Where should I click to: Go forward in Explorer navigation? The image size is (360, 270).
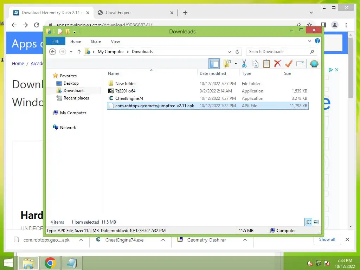(x=63, y=52)
